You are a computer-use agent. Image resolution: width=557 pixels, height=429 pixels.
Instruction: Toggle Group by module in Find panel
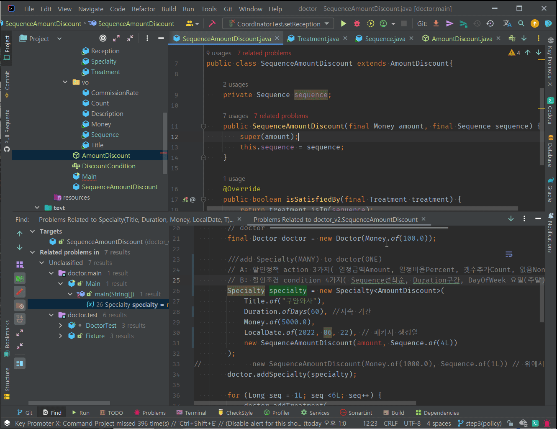point(20,265)
